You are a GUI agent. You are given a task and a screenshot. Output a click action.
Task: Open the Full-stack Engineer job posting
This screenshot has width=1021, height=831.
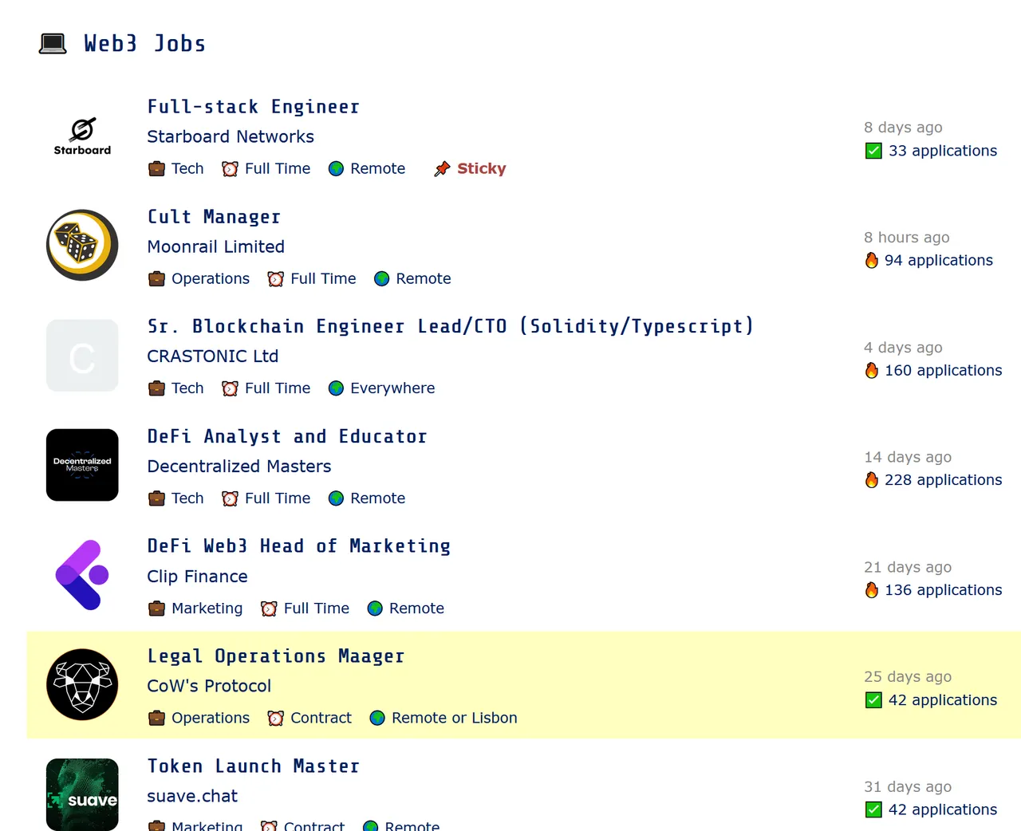pyautogui.click(x=254, y=107)
